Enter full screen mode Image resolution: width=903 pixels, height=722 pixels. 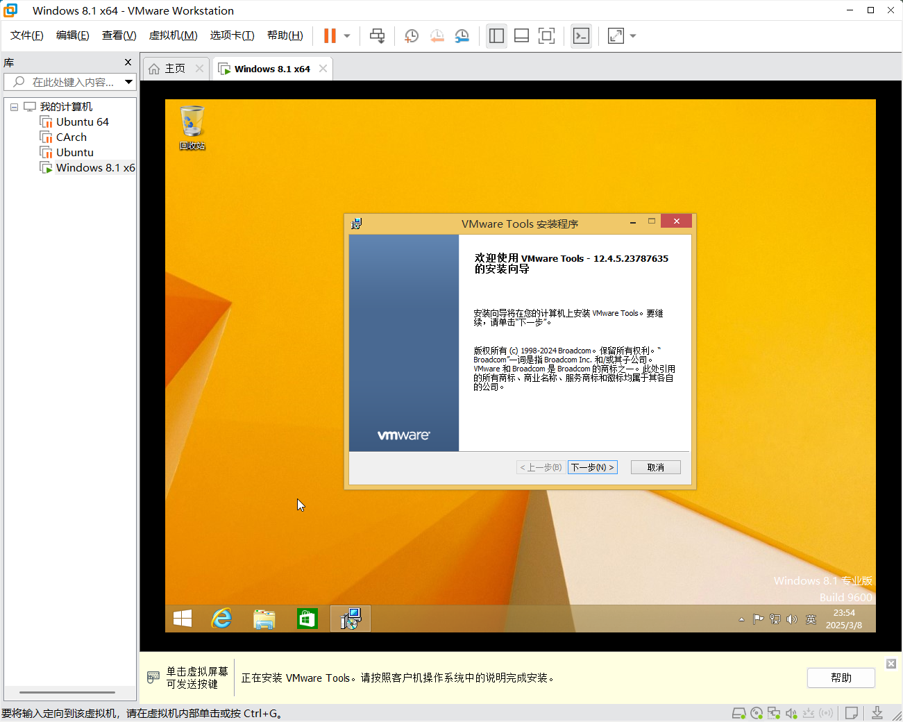pos(547,36)
